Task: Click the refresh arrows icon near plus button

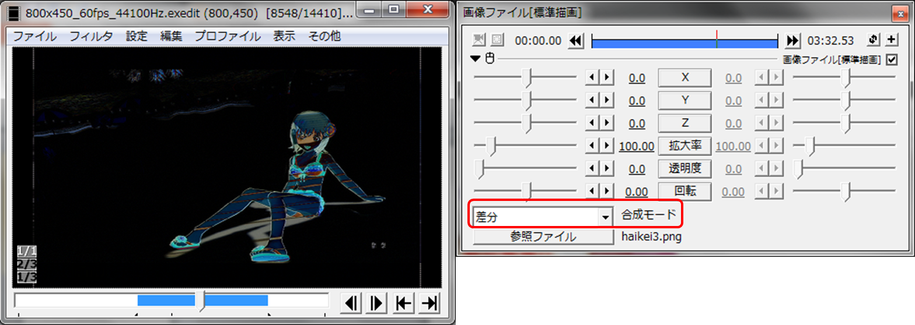Action: 874,40
